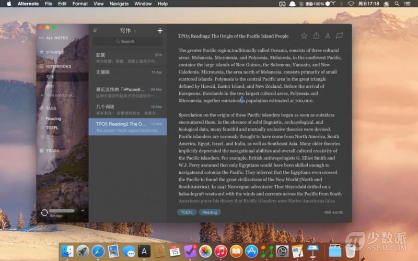Collapse the Notebooks section in sidebar
418x261 pixels.
click(58, 67)
